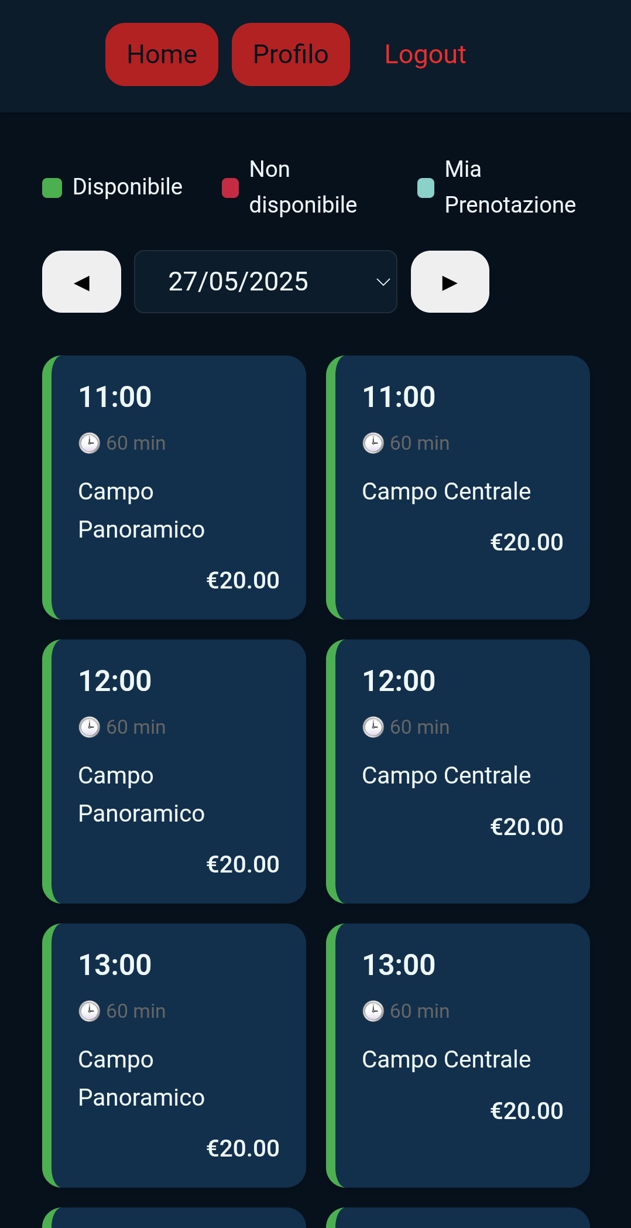The image size is (631, 1228).
Task: Click red Non disponibile legend swatch
Action: click(230, 188)
